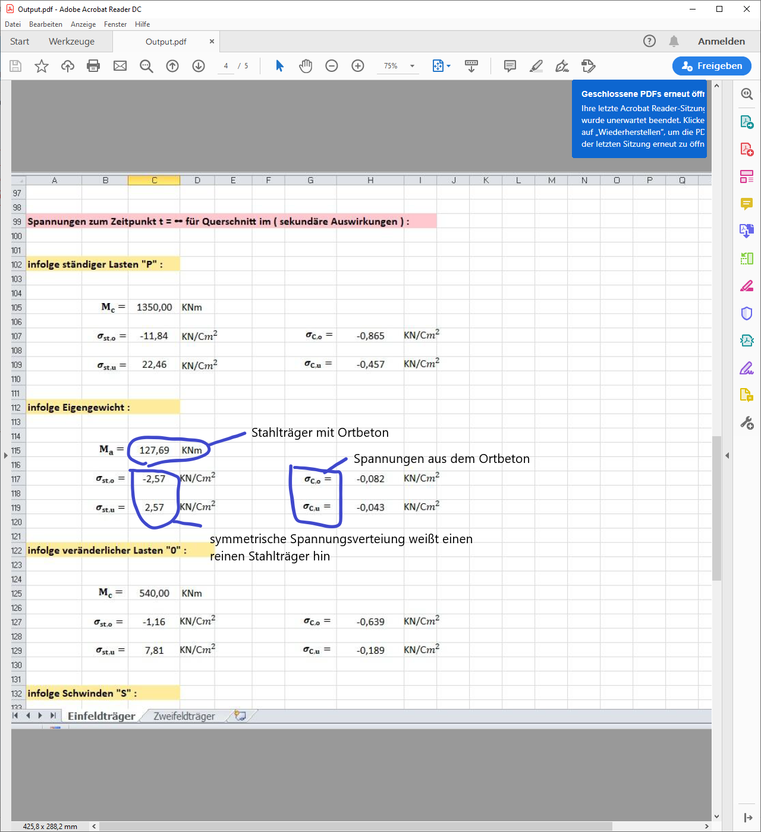Select the highlight text tool
This screenshot has width=761, height=832.
coord(536,66)
